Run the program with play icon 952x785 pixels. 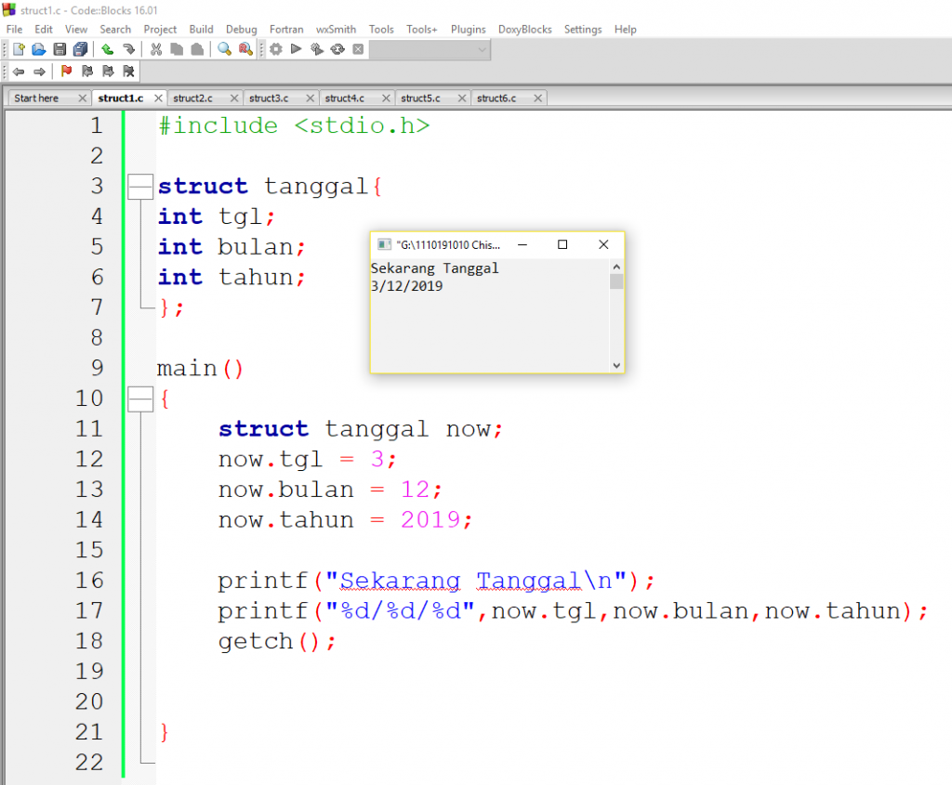tap(297, 49)
